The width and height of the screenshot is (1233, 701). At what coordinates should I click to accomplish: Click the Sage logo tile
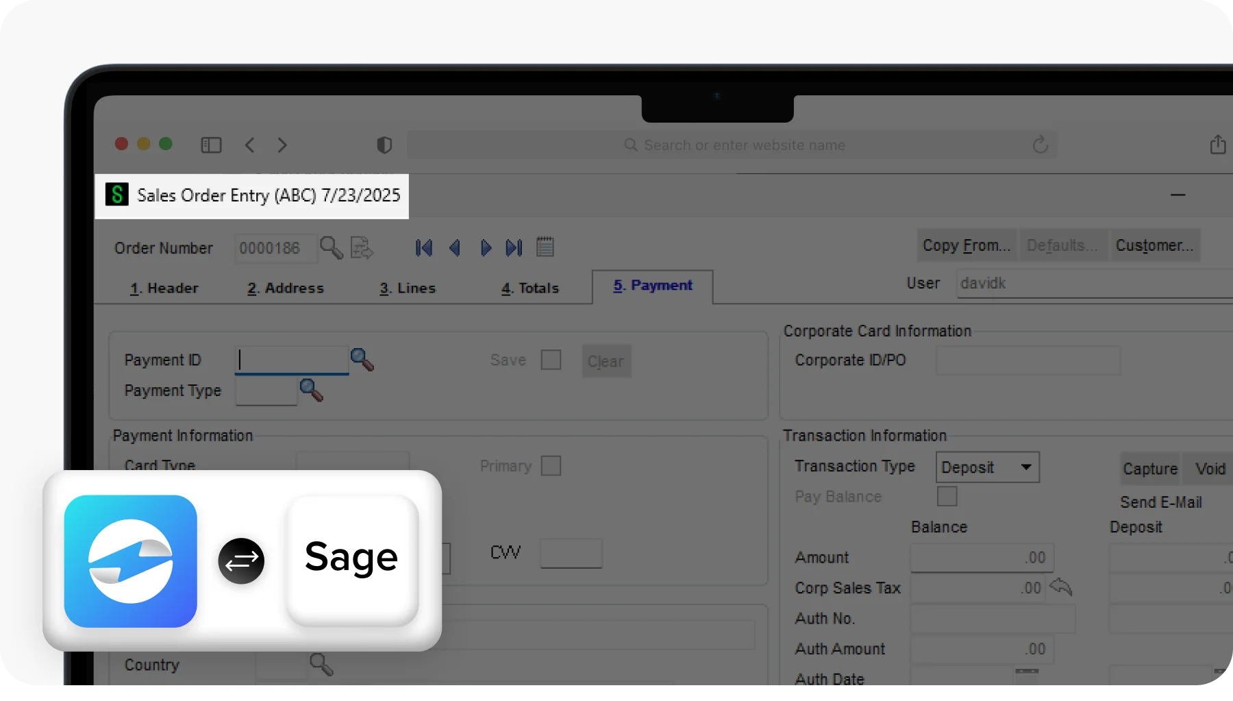pyautogui.click(x=352, y=559)
